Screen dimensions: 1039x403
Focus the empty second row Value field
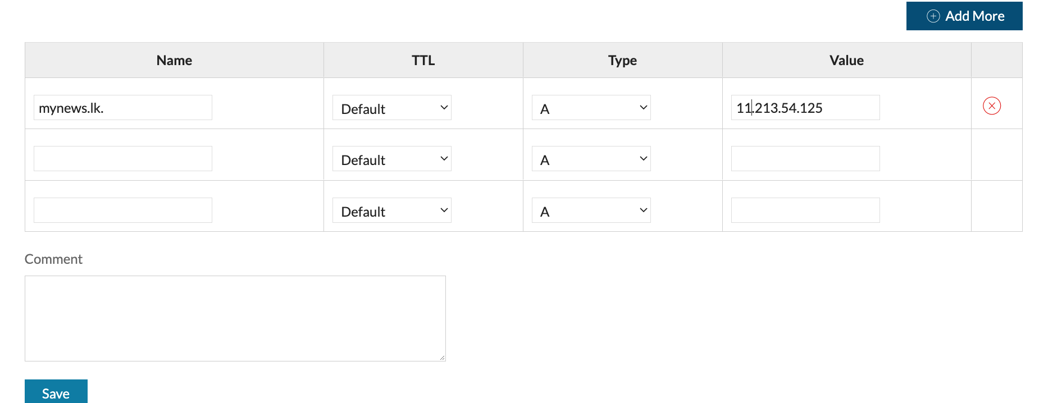tap(805, 159)
